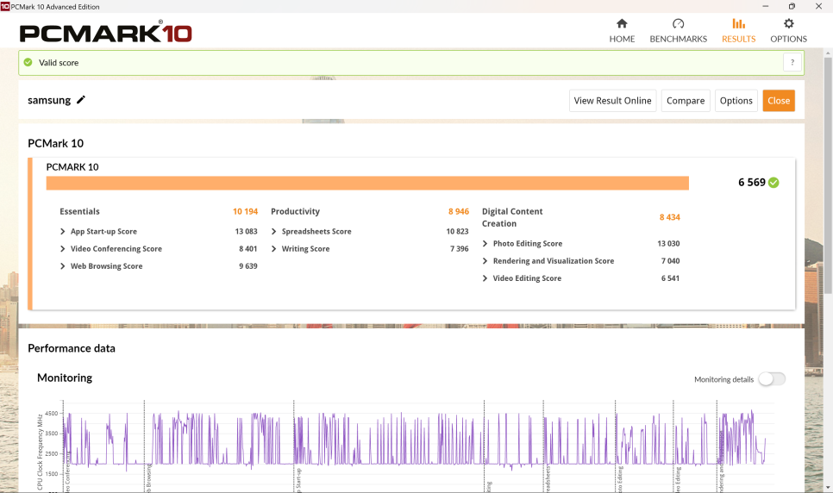Click the CPU clock frequency chart
833x493 pixels.
click(x=417, y=446)
